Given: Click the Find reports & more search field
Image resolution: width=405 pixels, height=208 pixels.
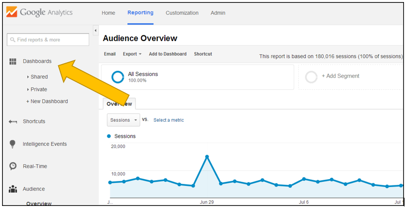Looking at the screenshot, I should coord(48,40).
